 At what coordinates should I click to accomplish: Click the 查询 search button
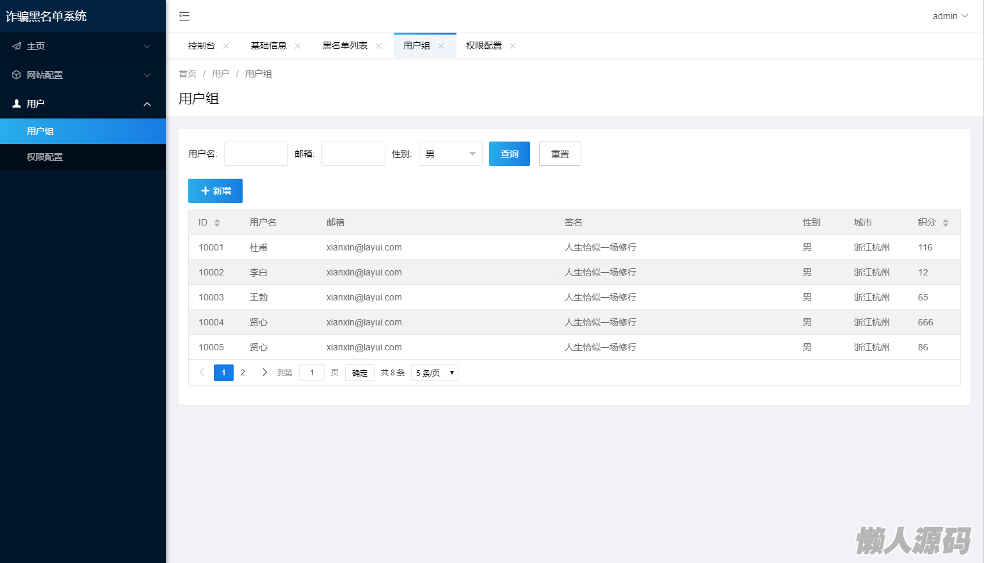pos(509,154)
